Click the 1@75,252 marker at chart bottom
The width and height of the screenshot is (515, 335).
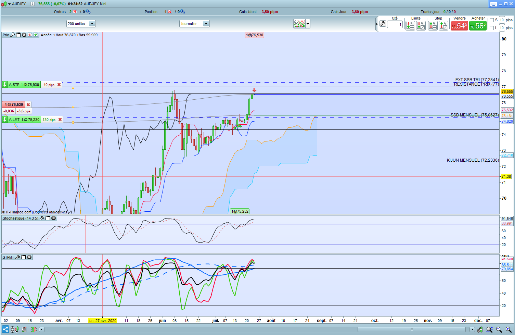[240, 211]
